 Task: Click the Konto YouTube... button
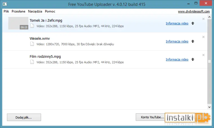coord(152,117)
